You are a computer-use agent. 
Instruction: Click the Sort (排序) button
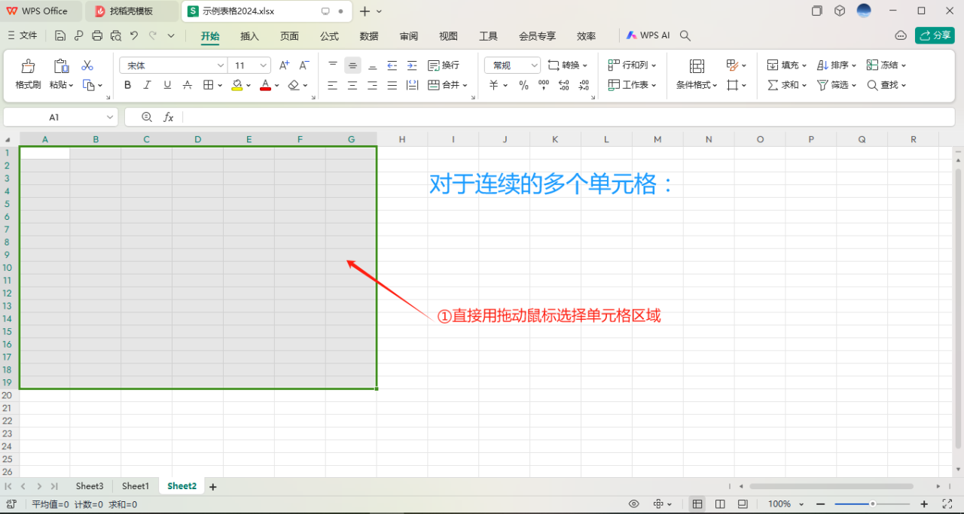837,65
